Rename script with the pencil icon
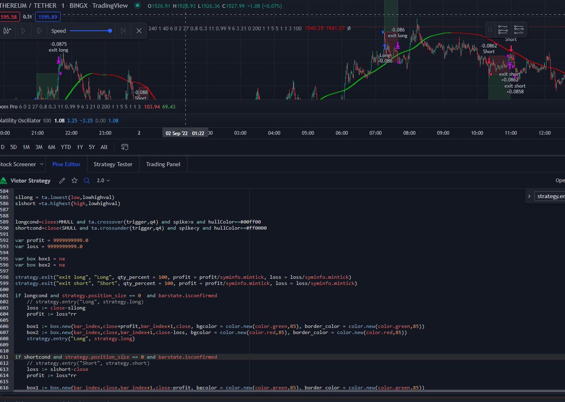The width and height of the screenshot is (565, 402). [62, 180]
